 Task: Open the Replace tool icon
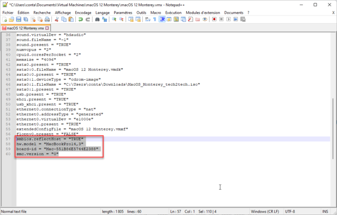[104, 20]
